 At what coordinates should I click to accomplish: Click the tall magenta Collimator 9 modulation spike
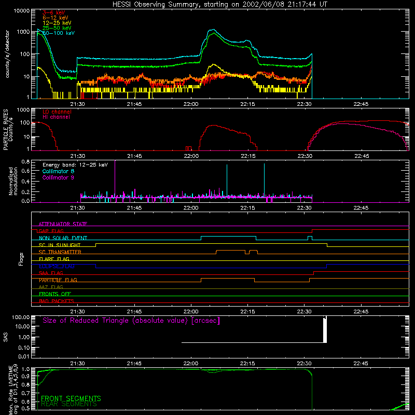click(115, 178)
